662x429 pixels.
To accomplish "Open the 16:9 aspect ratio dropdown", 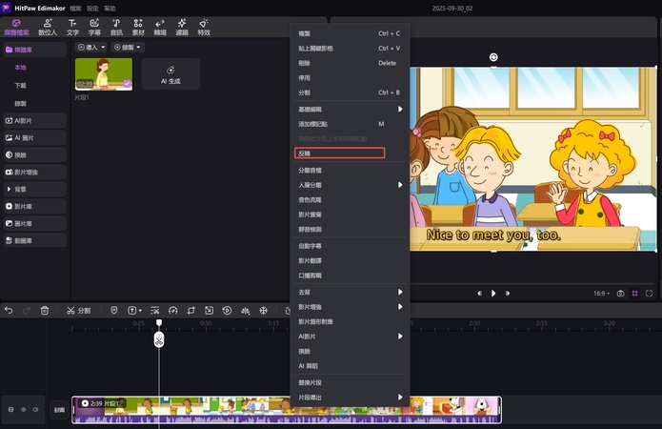I will tap(601, 294).
